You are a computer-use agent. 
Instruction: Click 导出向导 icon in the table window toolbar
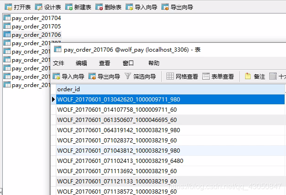pyautogui.click(x=92, y=76)
